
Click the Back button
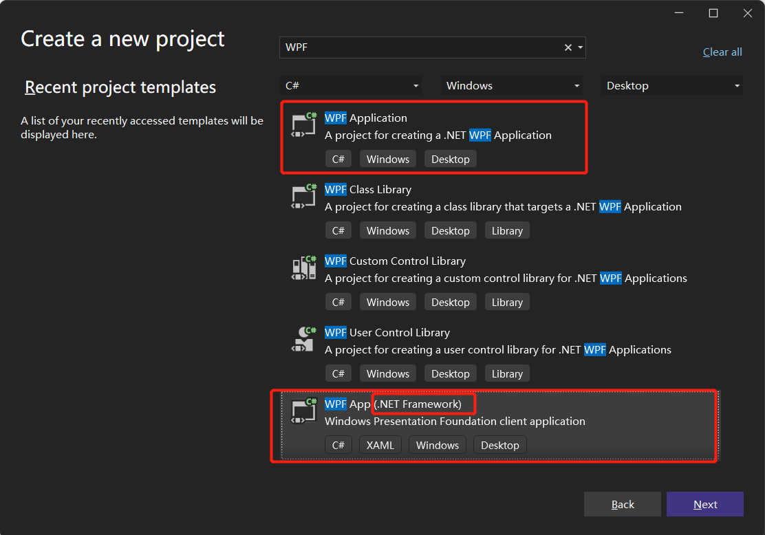coord(623,504)
